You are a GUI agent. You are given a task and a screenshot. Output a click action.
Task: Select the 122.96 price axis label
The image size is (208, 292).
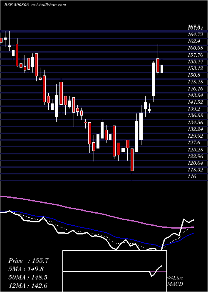tap(196, 156)
